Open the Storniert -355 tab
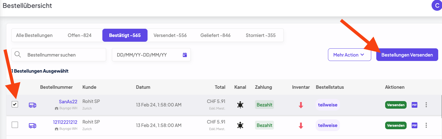This screenshot has width=442, height=139. (261, 35)
